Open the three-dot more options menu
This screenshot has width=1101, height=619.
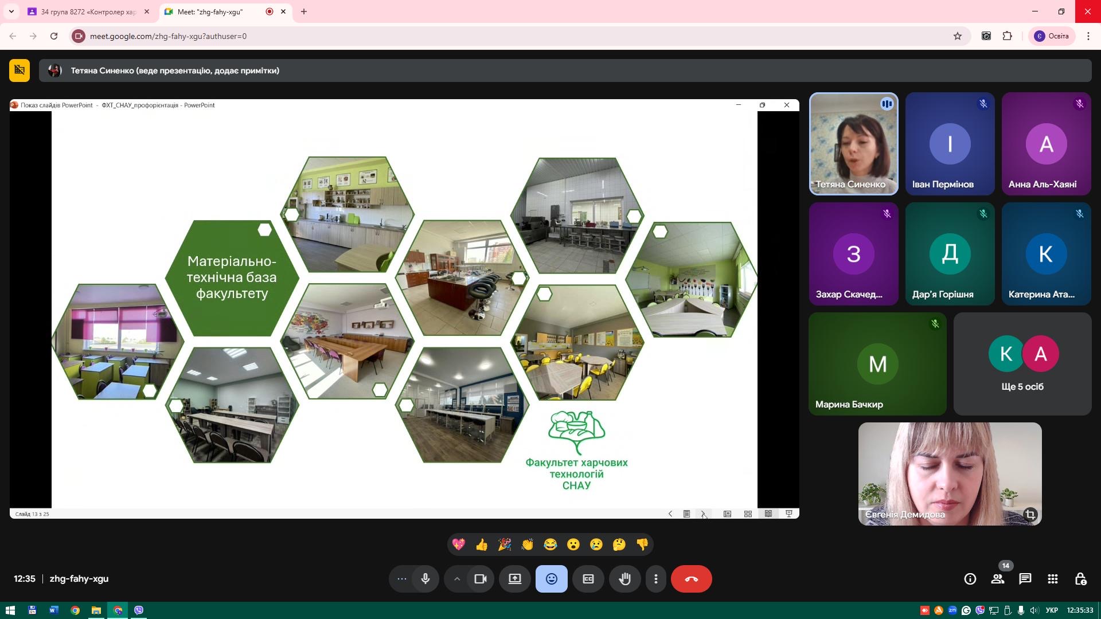coord(655,579)
